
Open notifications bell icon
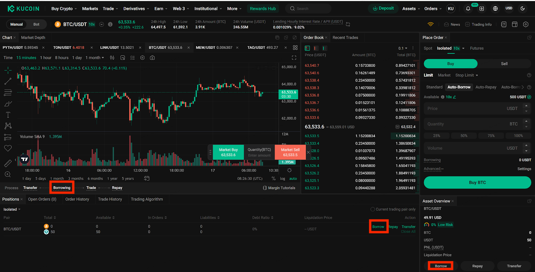[x=468, y=9]
